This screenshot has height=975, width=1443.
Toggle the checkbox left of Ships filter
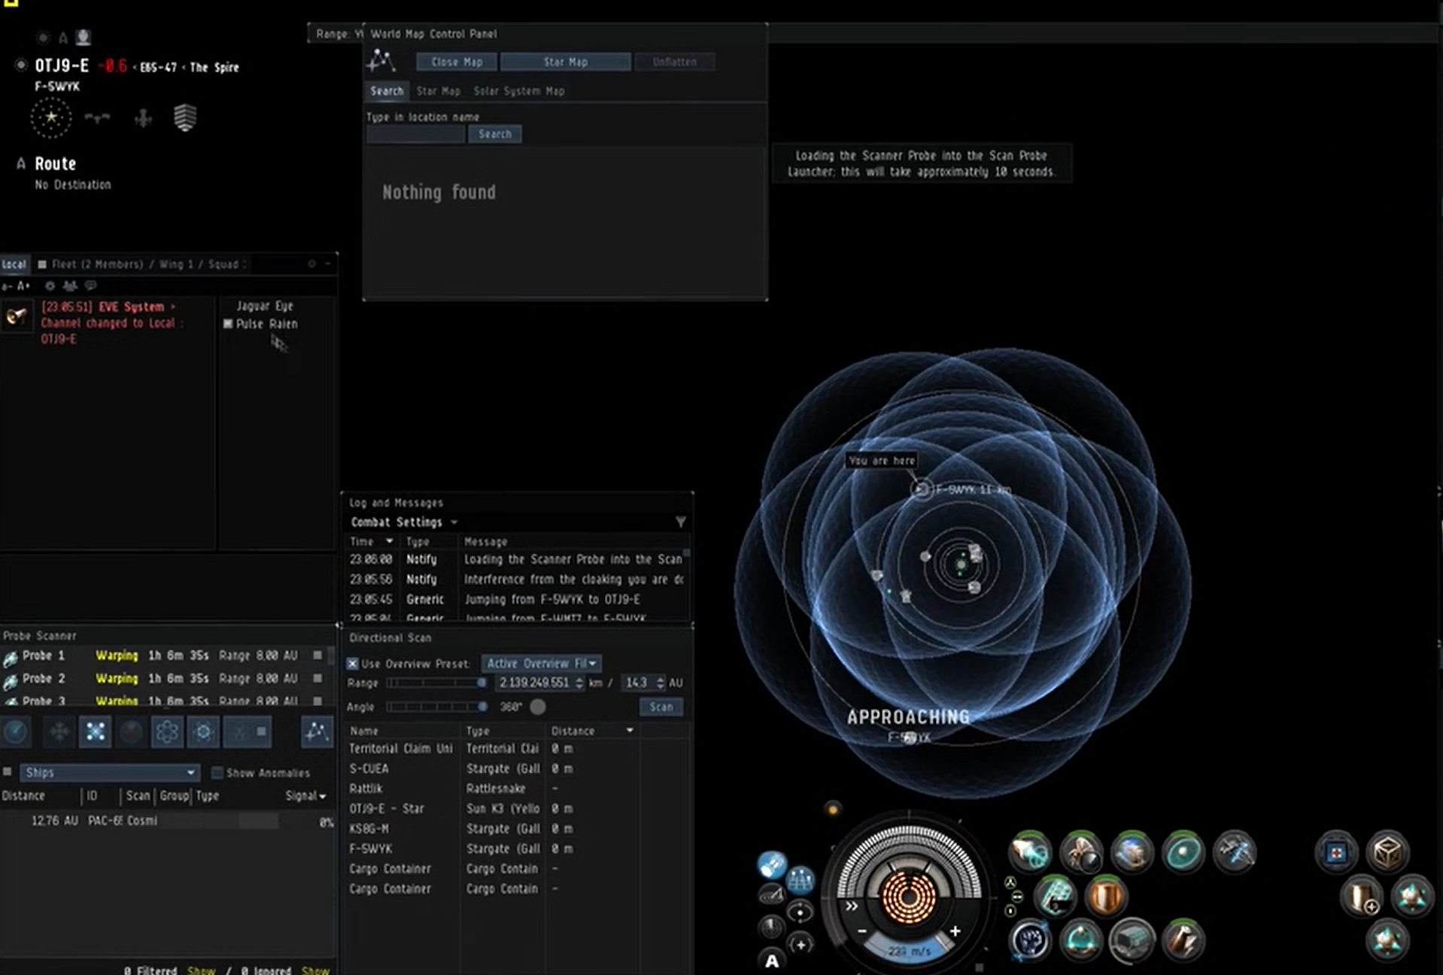pos(8,772)
